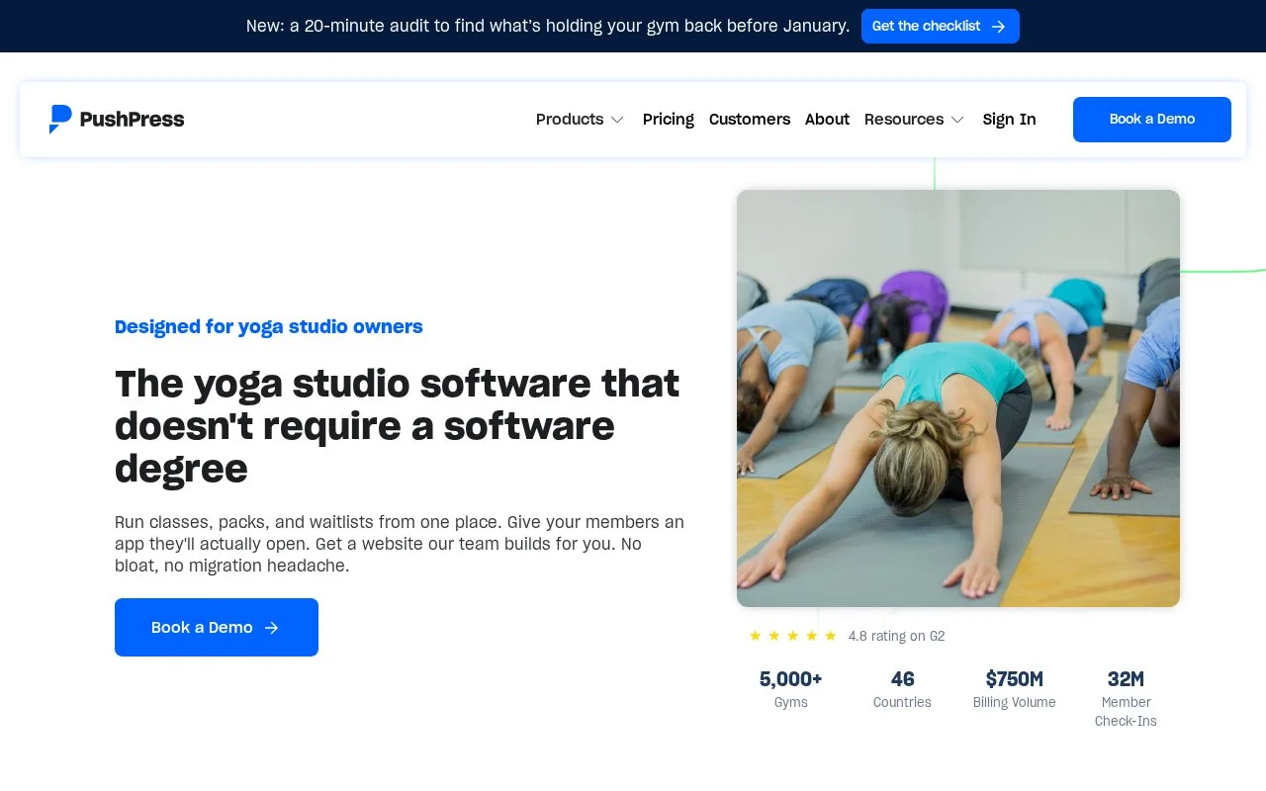Expand the Products dropdown chevron
Image resolution: width=1266 pixels, height=791 pixels.
[x=617, y=120]
